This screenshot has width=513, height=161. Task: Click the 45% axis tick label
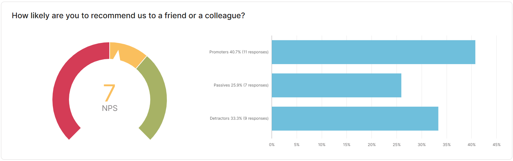pyautogui.click(x=496, y=145)
